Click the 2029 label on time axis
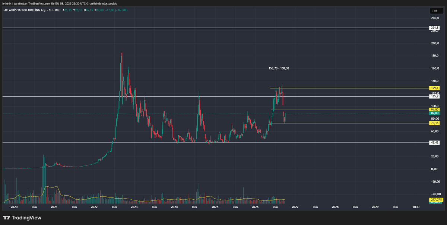The height and width of the screenshot is (225, 447). pos(375,206)
